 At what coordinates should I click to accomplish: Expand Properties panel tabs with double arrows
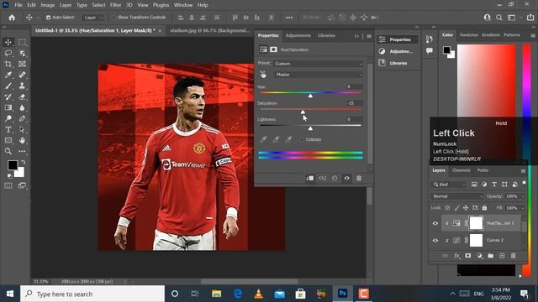click(356, 36)
